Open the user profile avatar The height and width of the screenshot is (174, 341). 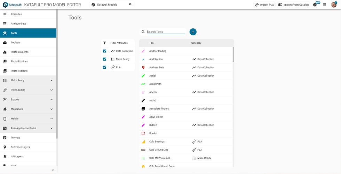point(334,5)
